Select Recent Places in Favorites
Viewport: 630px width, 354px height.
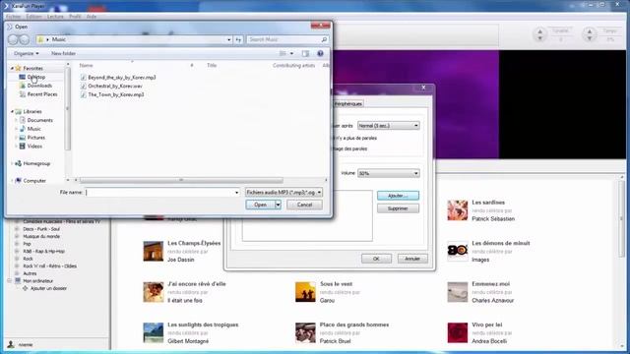[42, 94]
